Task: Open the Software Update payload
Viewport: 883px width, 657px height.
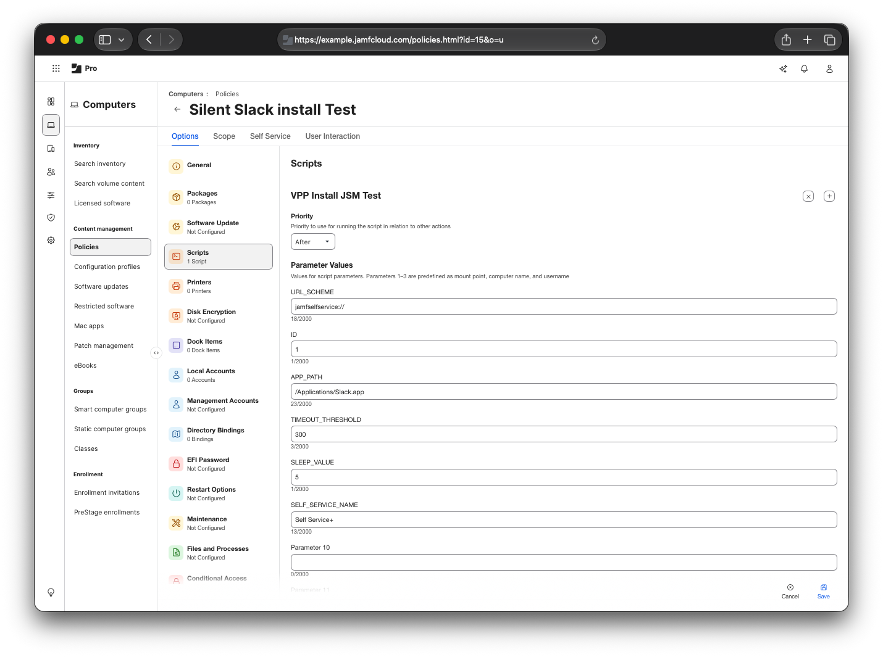Action: pos(219,227)
